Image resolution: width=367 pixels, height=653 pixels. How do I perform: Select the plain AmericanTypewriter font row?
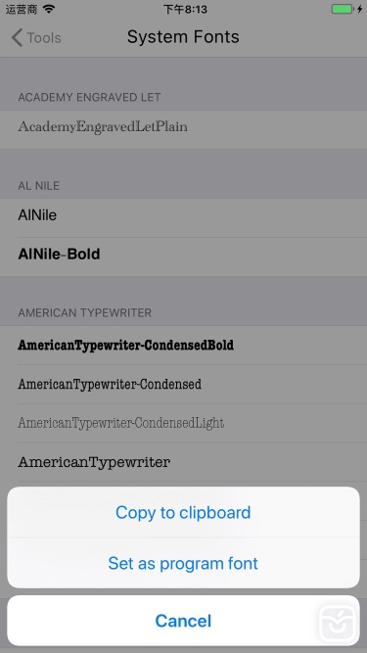pos(184,462)
